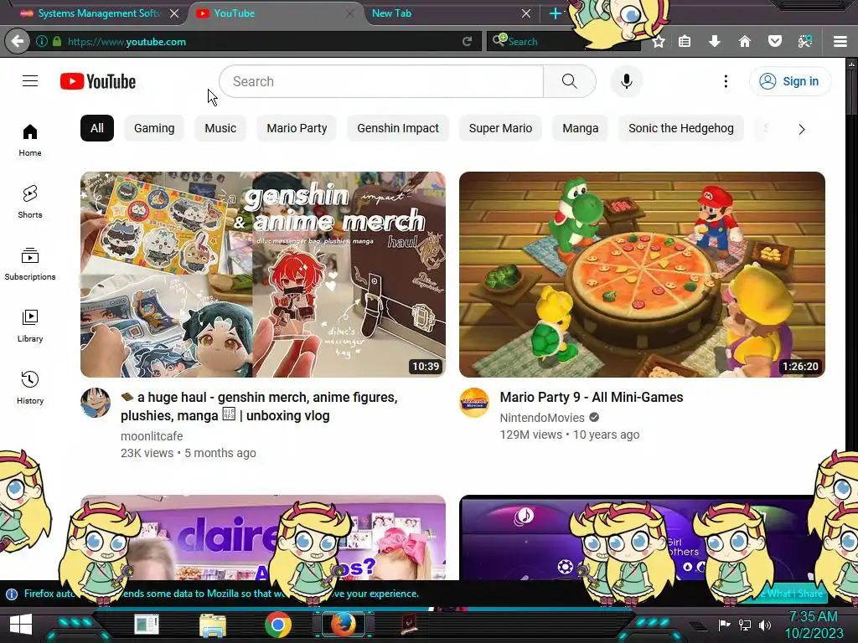Reload the page with the refresh icon
Viewport: 858px width, 643px height.
[x=467, y=41]
